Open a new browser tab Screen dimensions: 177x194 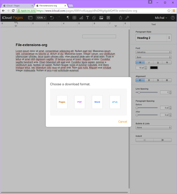[71, 6]
